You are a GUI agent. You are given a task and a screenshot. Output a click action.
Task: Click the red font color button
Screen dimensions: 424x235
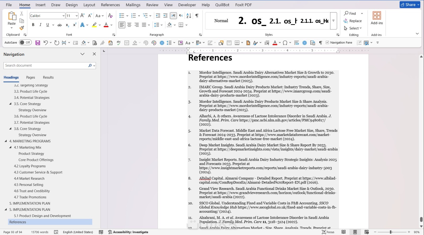106,25
